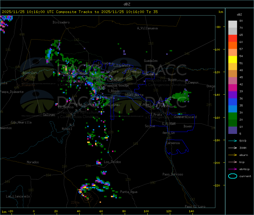Click the 'S_Rosas' map label
This screenshot has height=215, width=254.
point(113,91)
